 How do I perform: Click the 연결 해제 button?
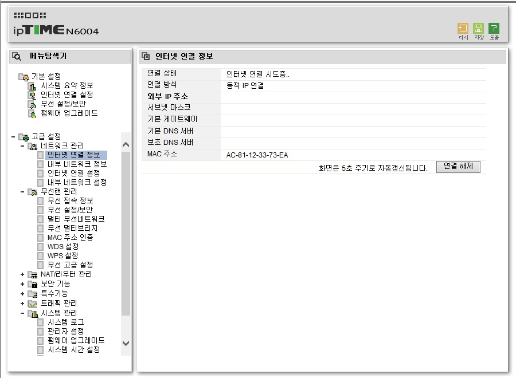tap(458, 167)
